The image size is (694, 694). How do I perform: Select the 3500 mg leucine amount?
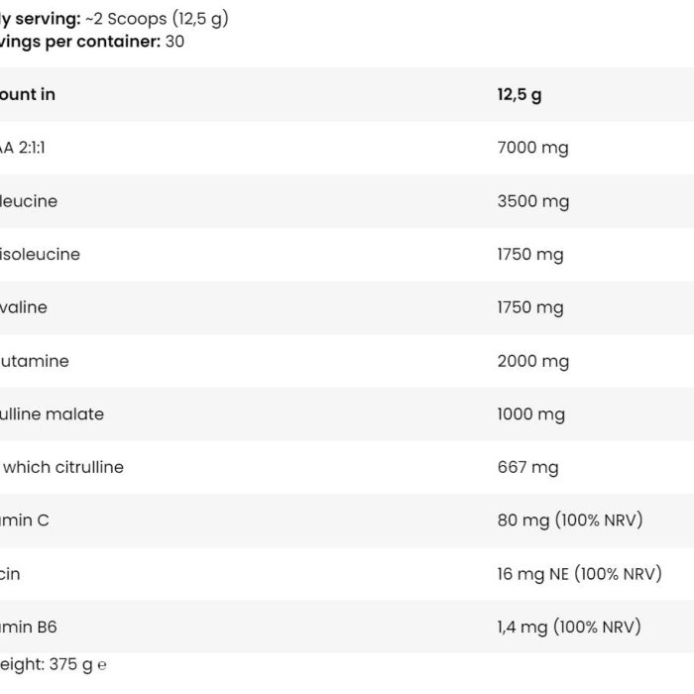533,201
